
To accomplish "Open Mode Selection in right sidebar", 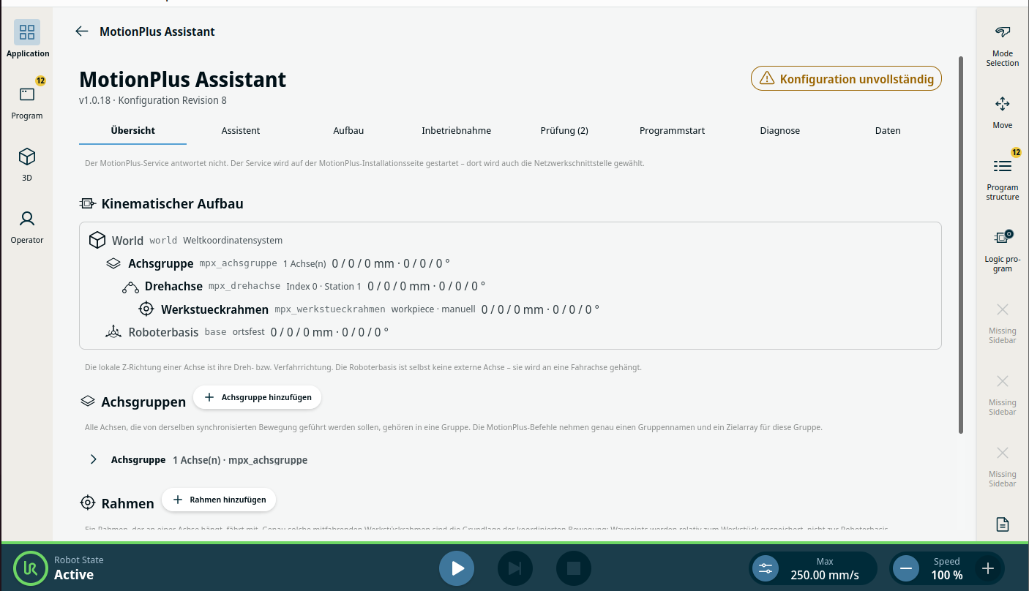I will (1003, 45).
